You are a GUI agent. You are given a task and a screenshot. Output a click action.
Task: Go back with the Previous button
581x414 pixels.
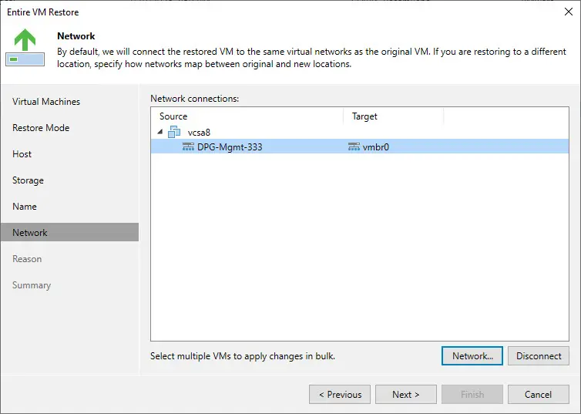click(x=340, y=395)
